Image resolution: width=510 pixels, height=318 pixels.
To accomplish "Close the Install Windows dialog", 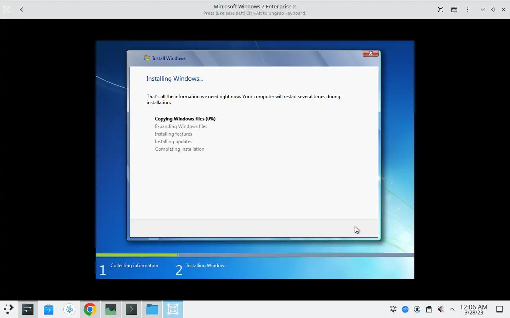I will tap(371, 53).
